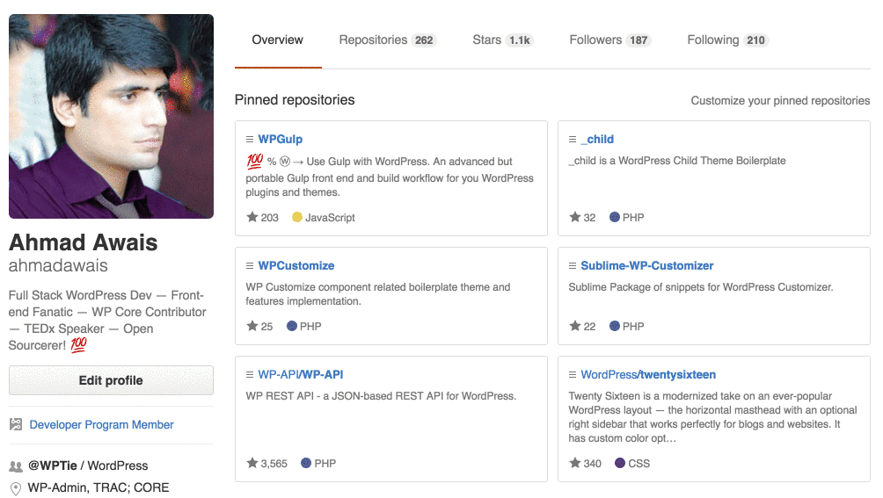Click the JavaScript language label on WPGulp
The width and height of the screenshot is (883, 498).
330,218
